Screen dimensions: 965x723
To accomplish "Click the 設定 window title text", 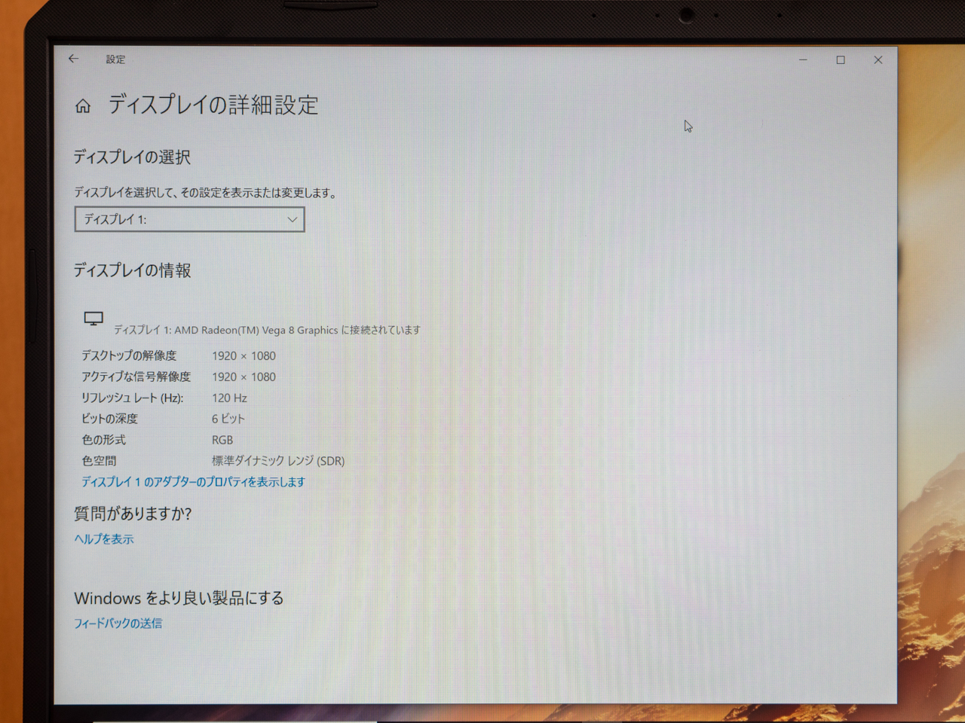I will pyautogui.click(x=115, y=59).
